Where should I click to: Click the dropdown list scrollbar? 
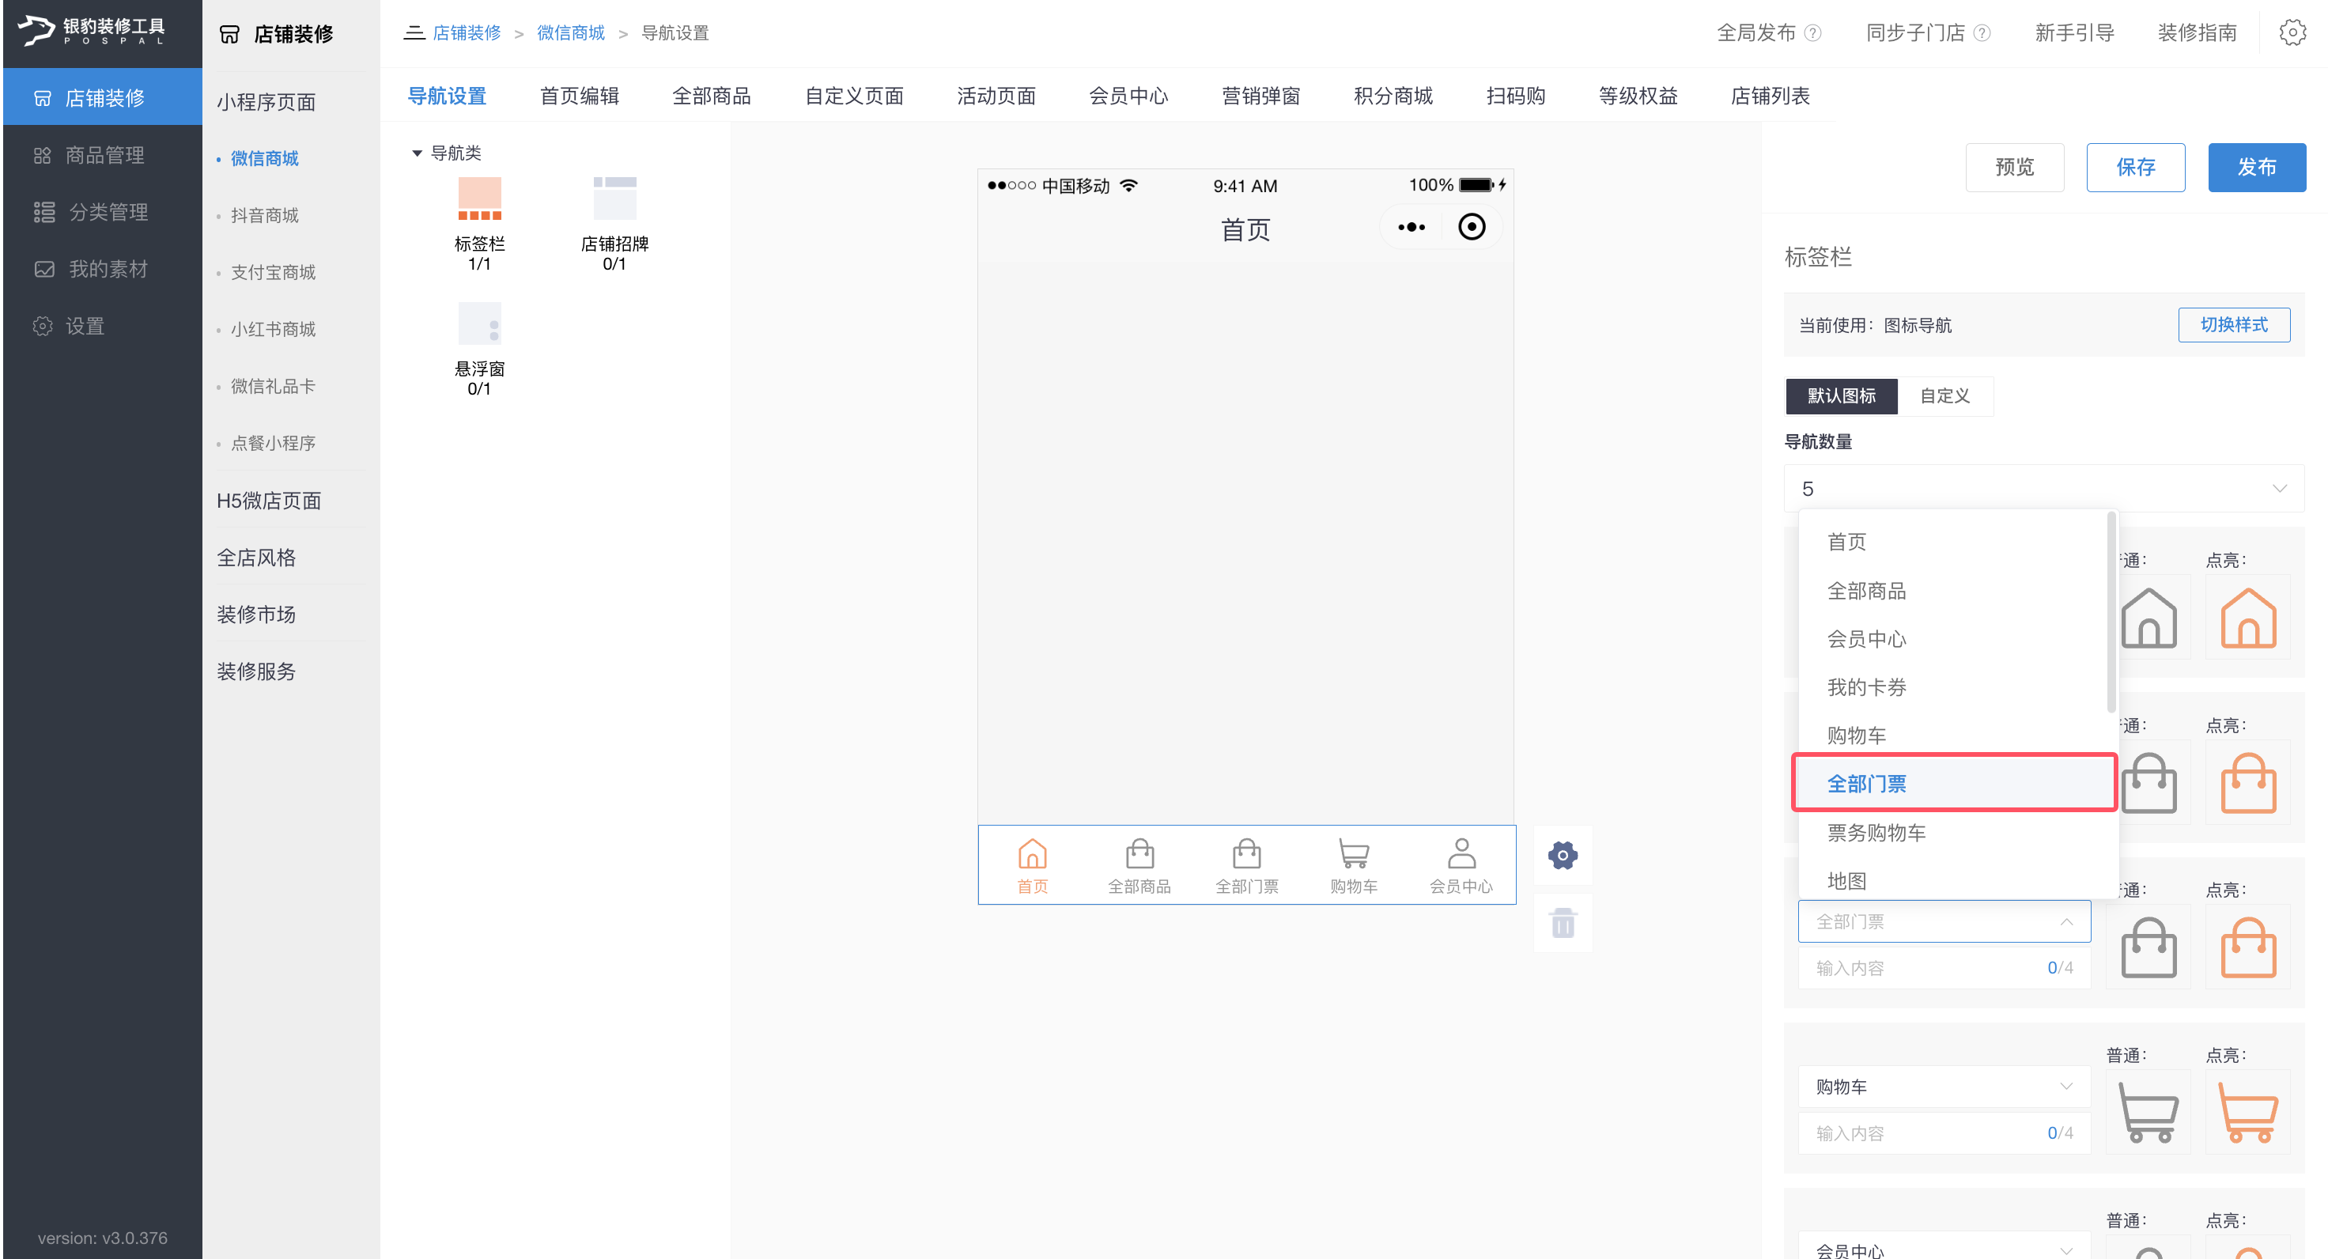[x=2112, y=614]
